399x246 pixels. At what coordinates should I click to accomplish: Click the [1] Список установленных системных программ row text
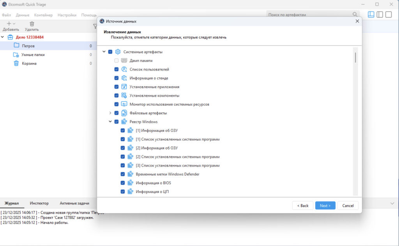pyautogui.click(x=178, y=139)
